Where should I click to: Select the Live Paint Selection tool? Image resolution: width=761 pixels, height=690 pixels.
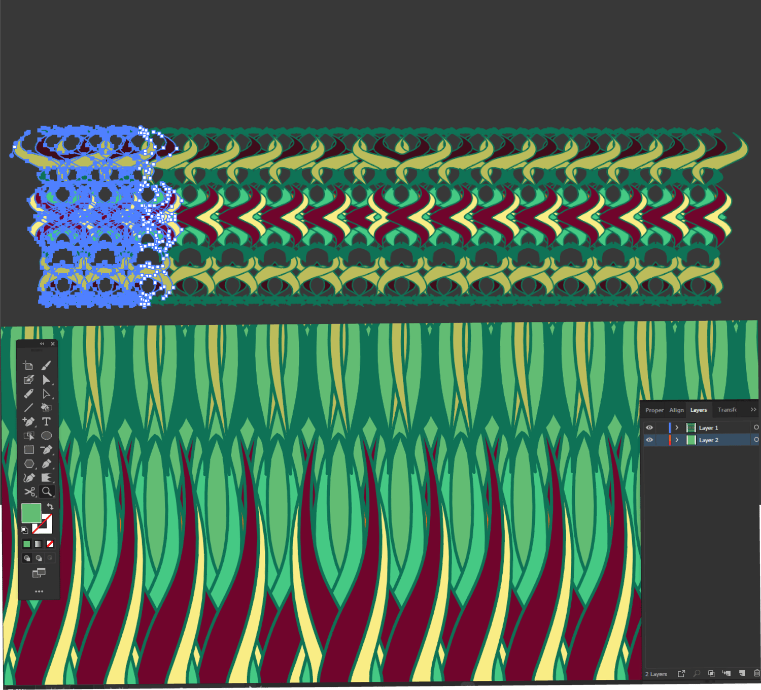click(28, 436)
